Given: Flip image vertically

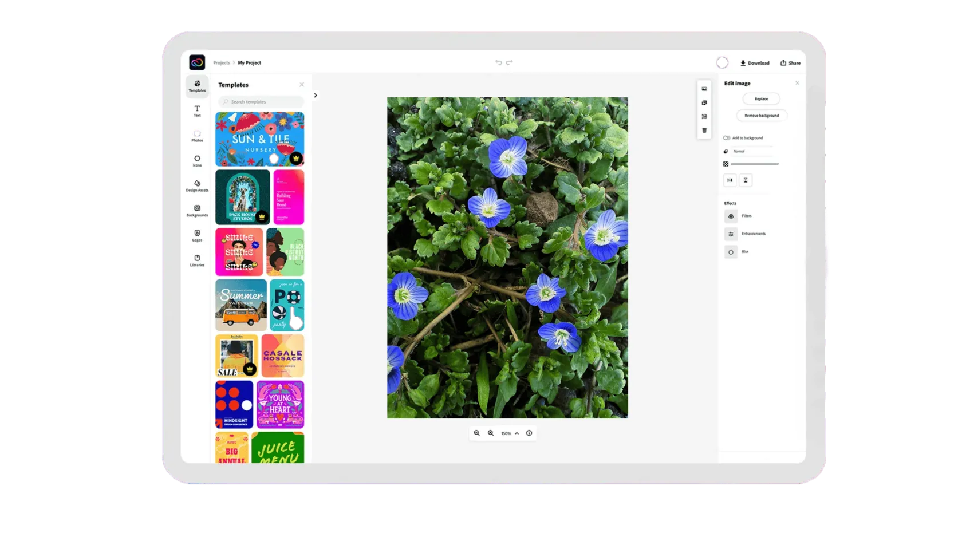Looking at the screenshot, I should [746, 180].
